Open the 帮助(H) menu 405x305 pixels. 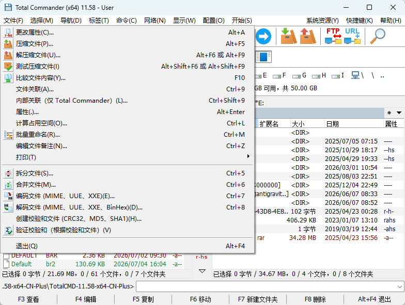point(391,21)
